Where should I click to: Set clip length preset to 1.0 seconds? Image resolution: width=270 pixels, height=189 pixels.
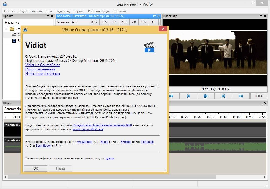[x=114, y=22]
